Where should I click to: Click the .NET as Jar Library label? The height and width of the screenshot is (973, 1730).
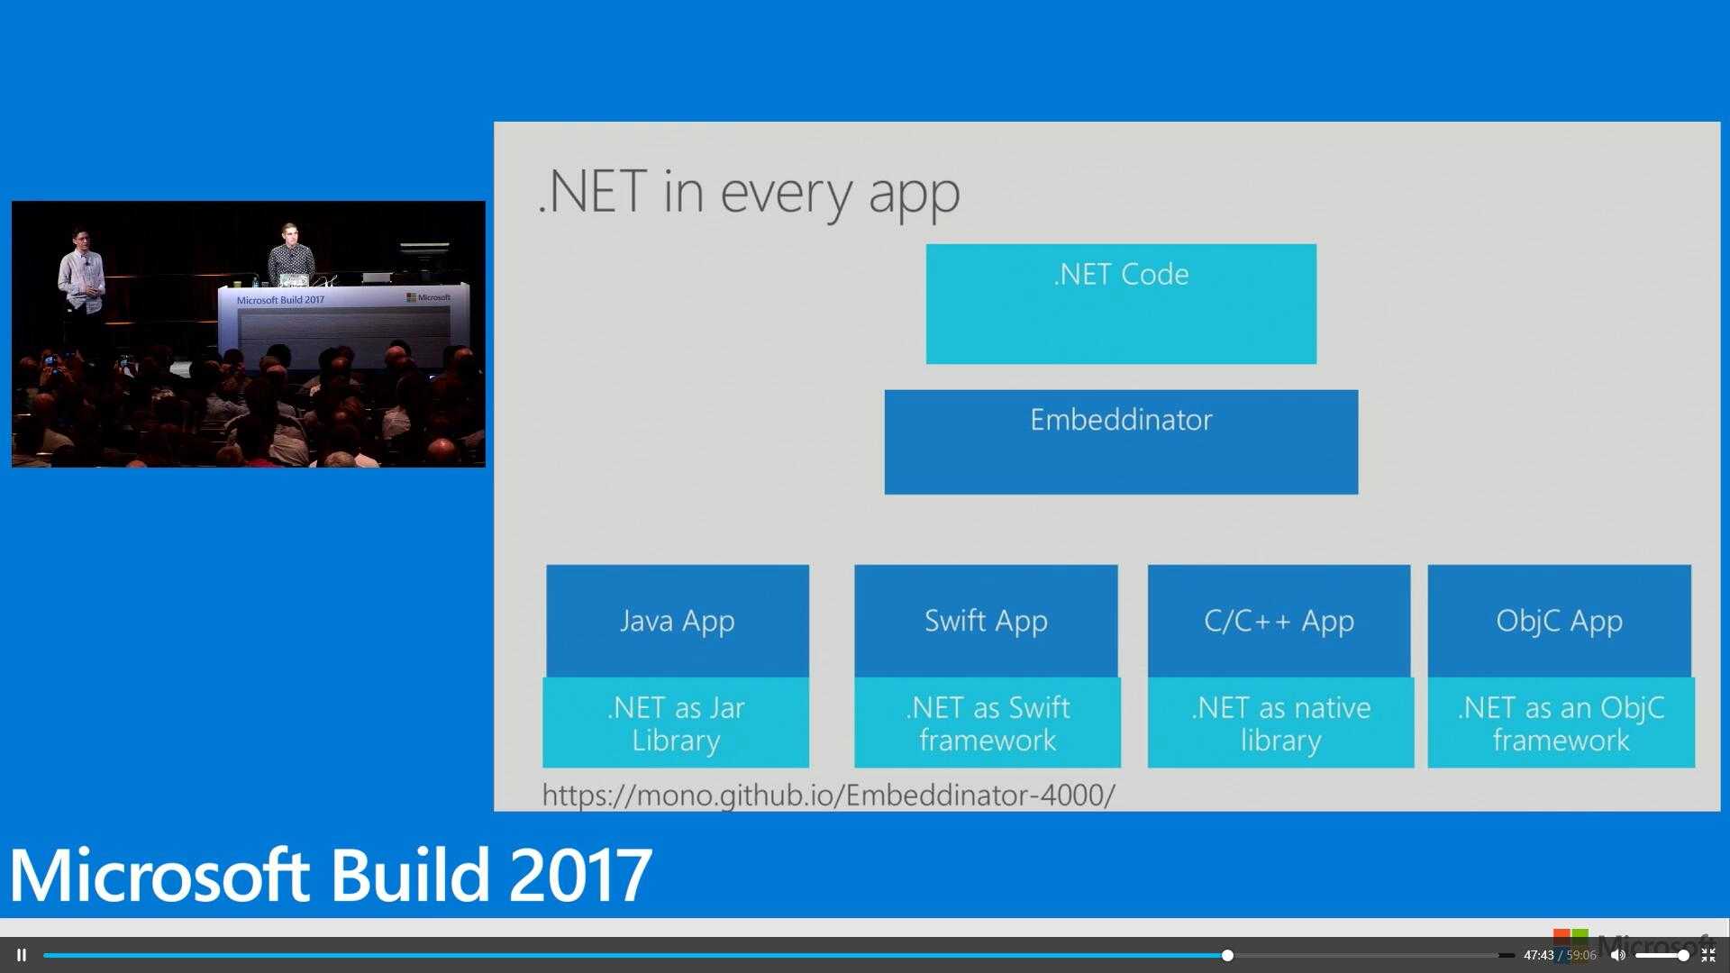(x=675, y=724)
